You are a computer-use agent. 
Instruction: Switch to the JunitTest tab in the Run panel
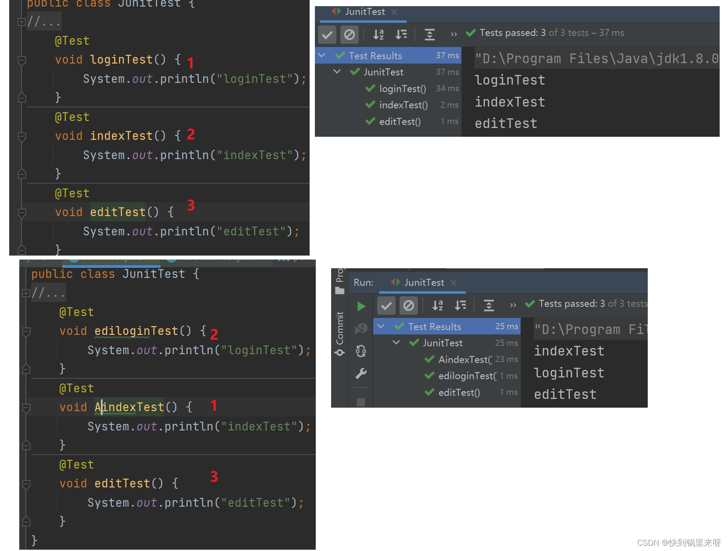[423, 282]
